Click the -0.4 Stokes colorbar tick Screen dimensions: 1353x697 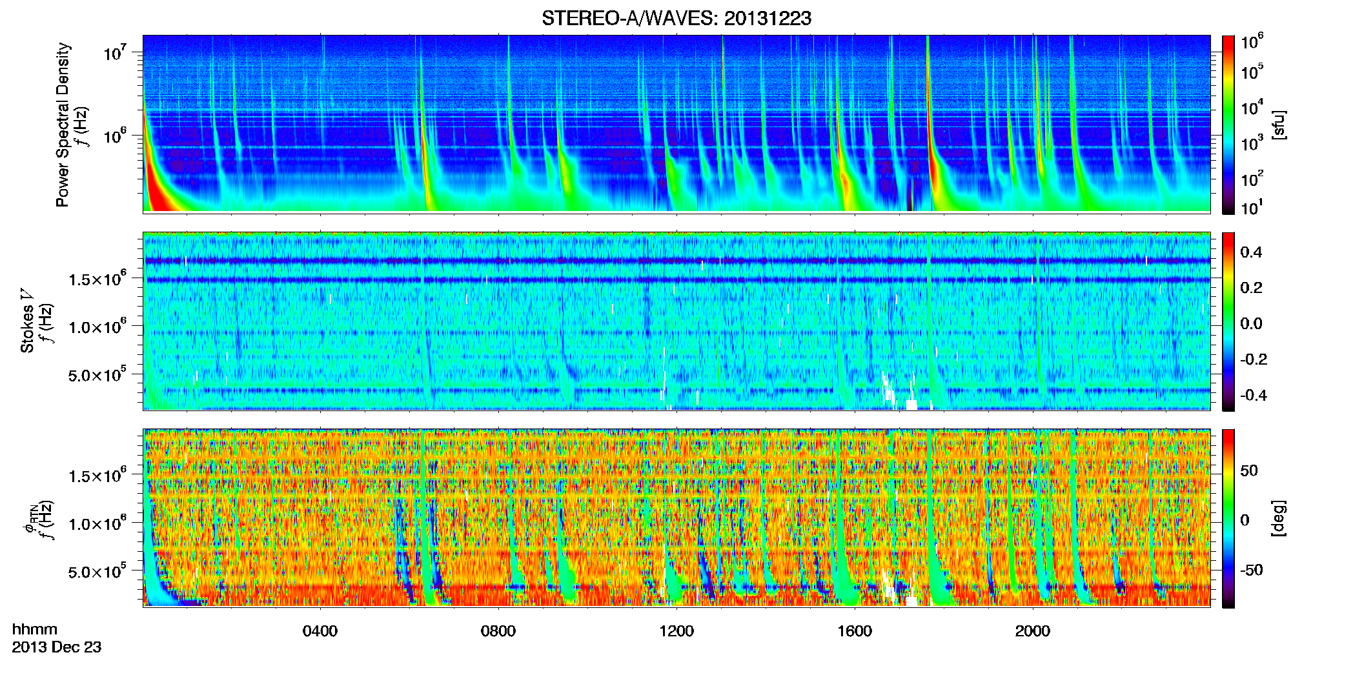tap(1254, 395)
